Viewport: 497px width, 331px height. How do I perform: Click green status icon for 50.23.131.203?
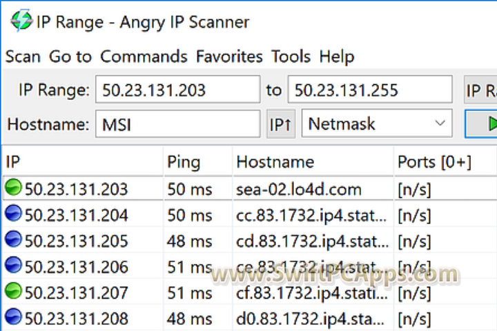point(13,187)
